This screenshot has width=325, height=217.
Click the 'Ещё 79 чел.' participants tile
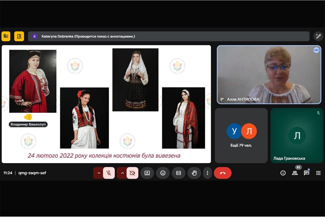click(x=241, y=135)
